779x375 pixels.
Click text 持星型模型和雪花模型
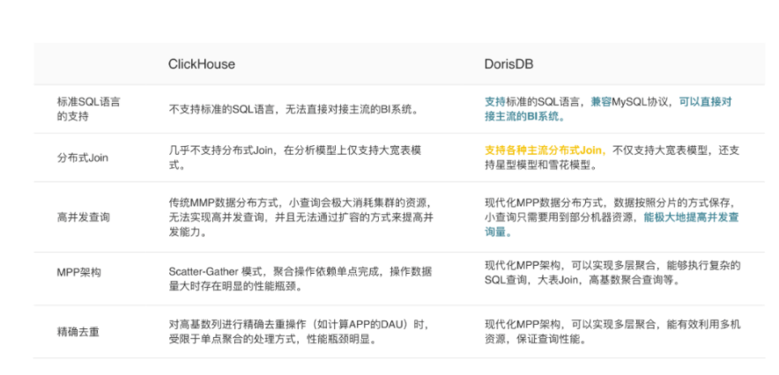click(x=540, y=165)
